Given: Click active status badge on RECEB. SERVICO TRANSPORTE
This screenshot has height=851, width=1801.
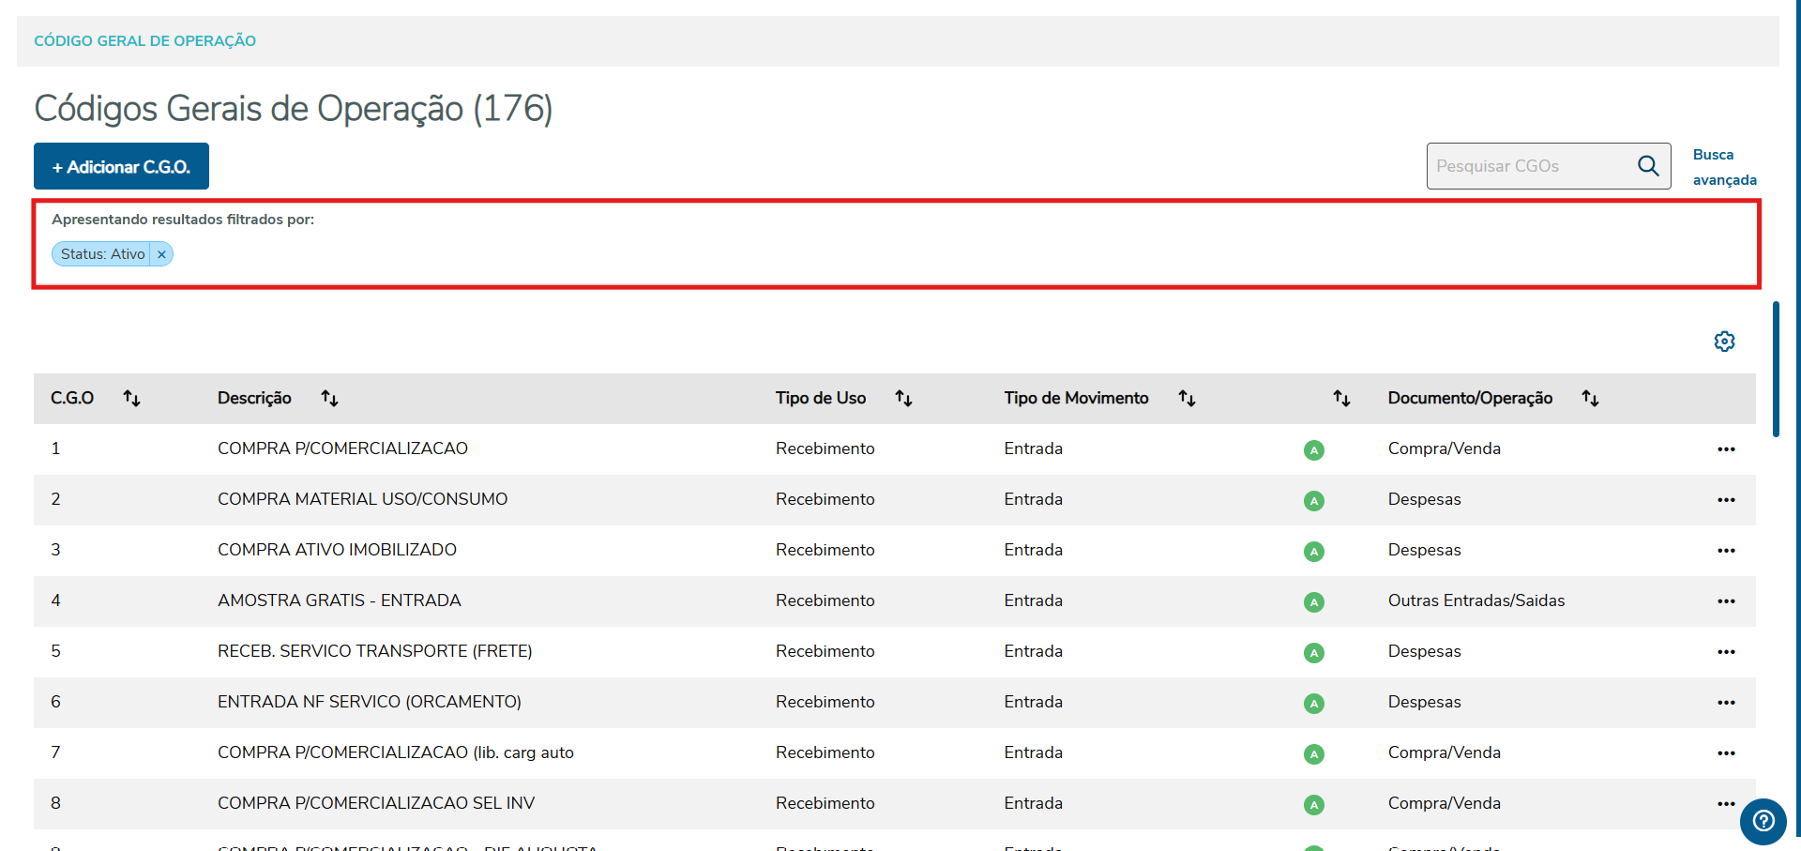Looking at the screenshot, I should coord(1314,653).
